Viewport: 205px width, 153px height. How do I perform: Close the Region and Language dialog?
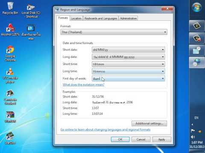tap(167, 9)
